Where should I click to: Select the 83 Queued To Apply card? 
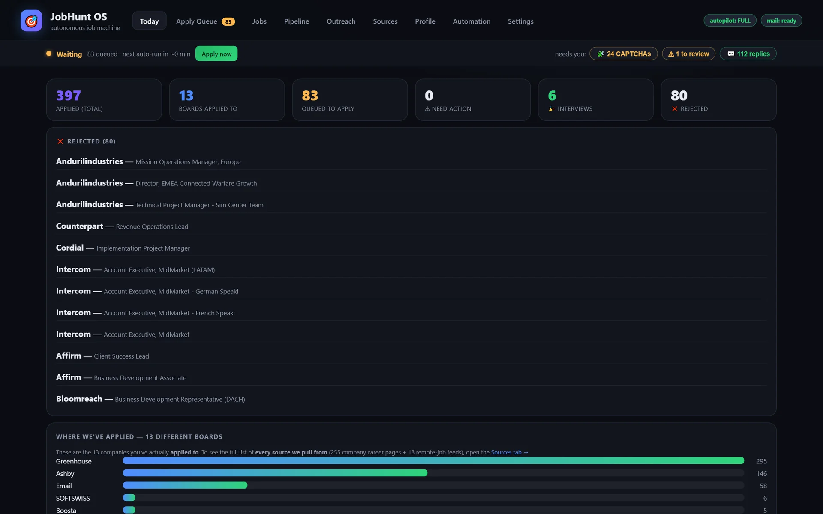pyautogui.click(x=350, y=100)
